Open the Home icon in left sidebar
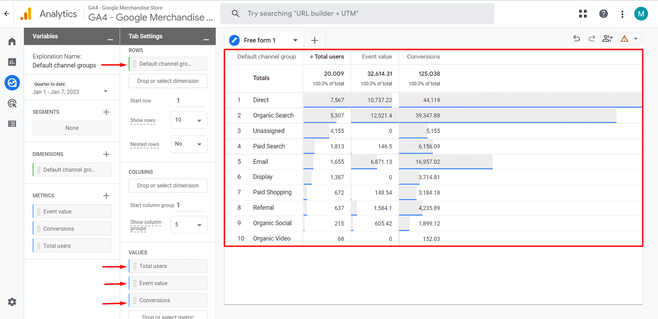The image size is (658, 319). coord(12,42)
